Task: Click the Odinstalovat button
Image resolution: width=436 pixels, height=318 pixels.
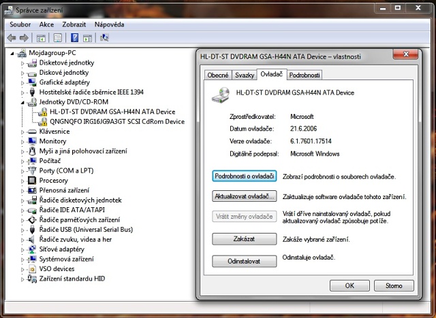Action: click(244, 261)
